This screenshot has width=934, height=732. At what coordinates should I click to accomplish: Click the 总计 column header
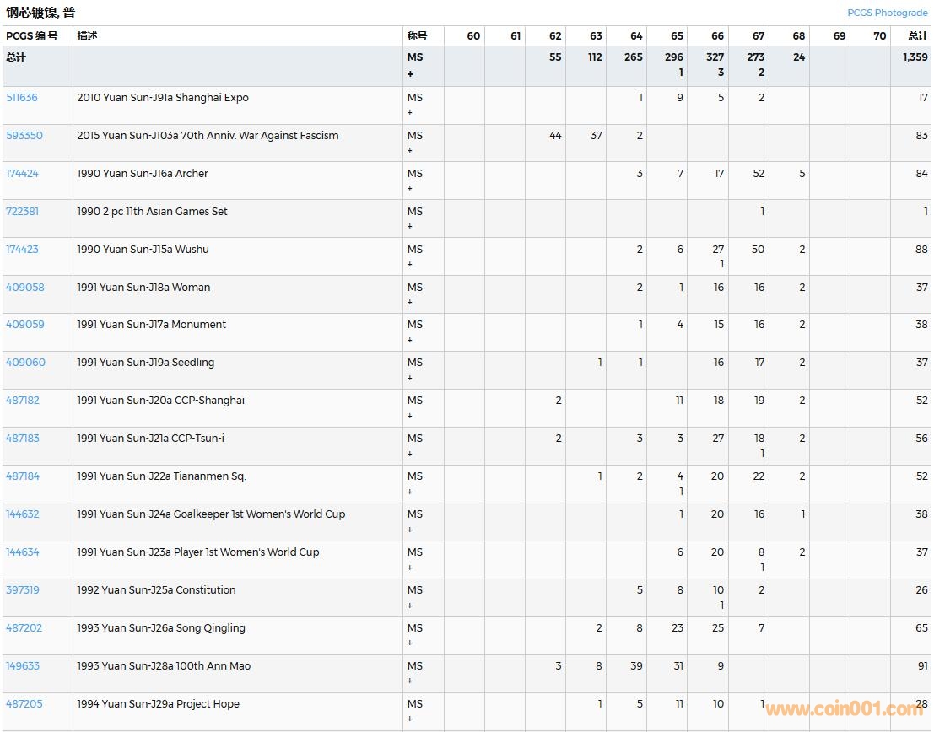pos(917,36)
